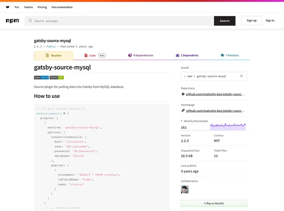Click the magnifier icon in search box
284x211 pixels.
pyautogui.click(x=31, y=21)
